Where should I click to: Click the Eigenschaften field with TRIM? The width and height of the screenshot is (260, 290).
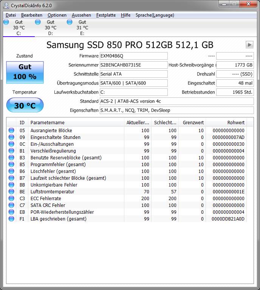pos(177,110)
